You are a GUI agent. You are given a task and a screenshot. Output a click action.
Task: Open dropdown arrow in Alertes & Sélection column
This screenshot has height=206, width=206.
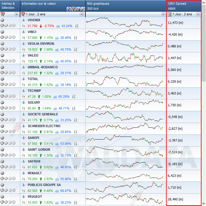[16, 14]
